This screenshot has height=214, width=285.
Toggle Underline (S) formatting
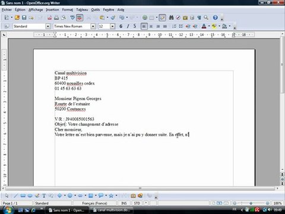[x=135, y=26]
